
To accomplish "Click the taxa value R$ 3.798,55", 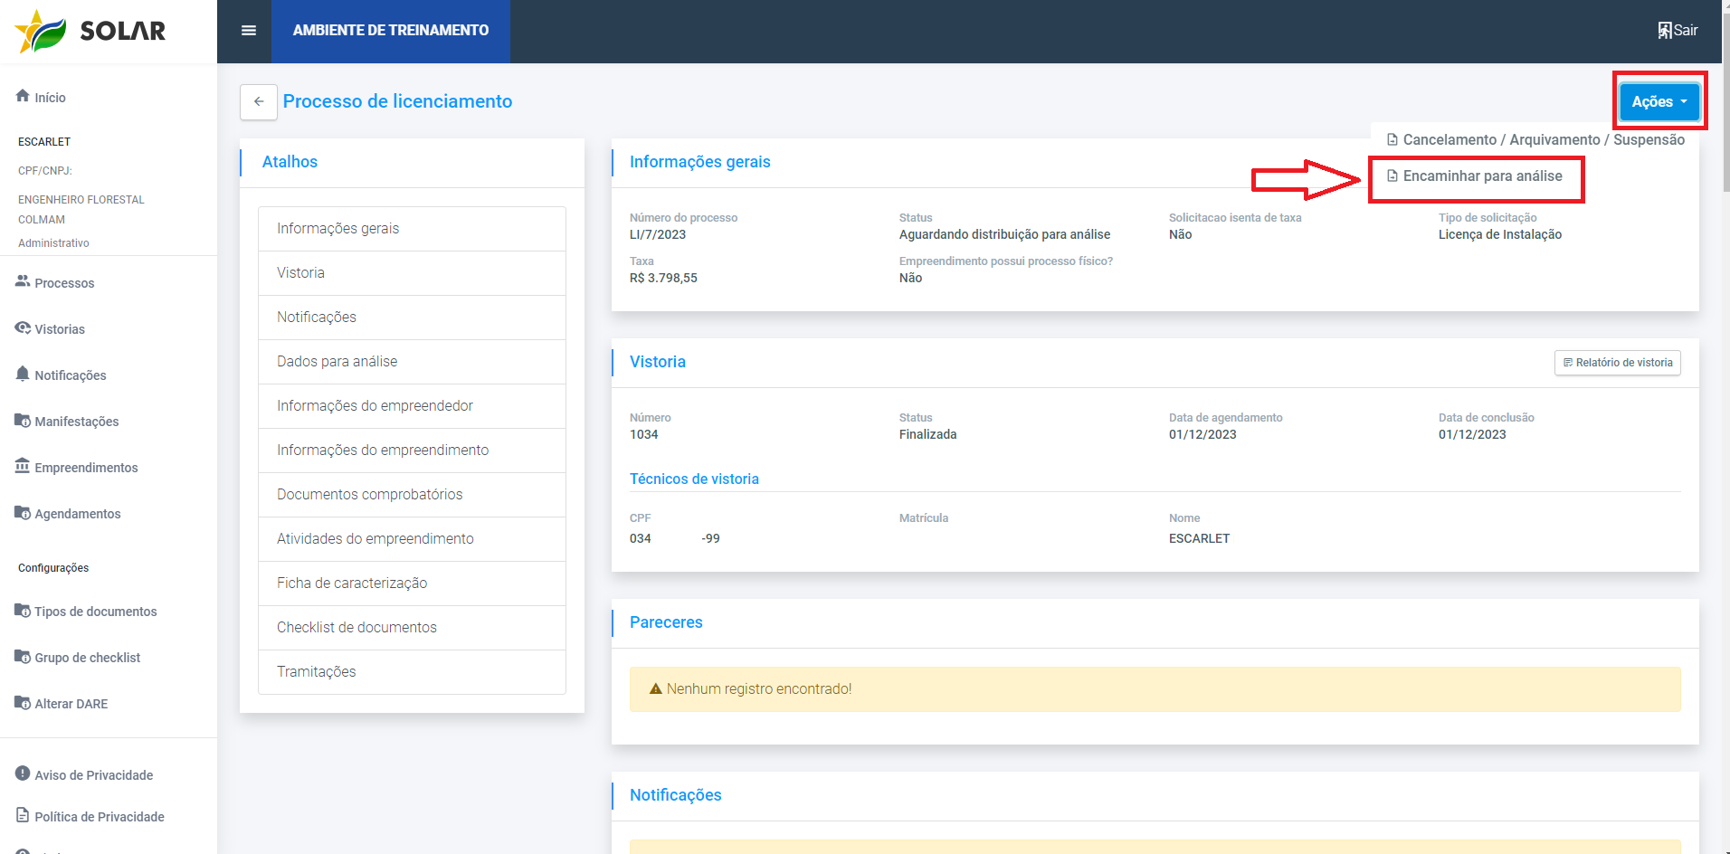I will pos(663,278).
